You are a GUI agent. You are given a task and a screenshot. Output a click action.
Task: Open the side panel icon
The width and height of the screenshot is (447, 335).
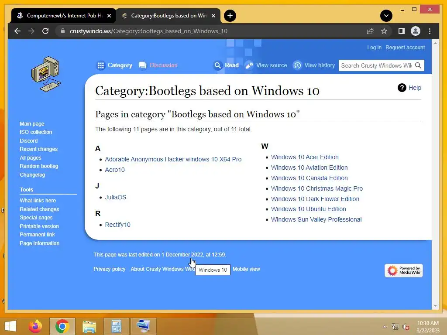point(402,31)
